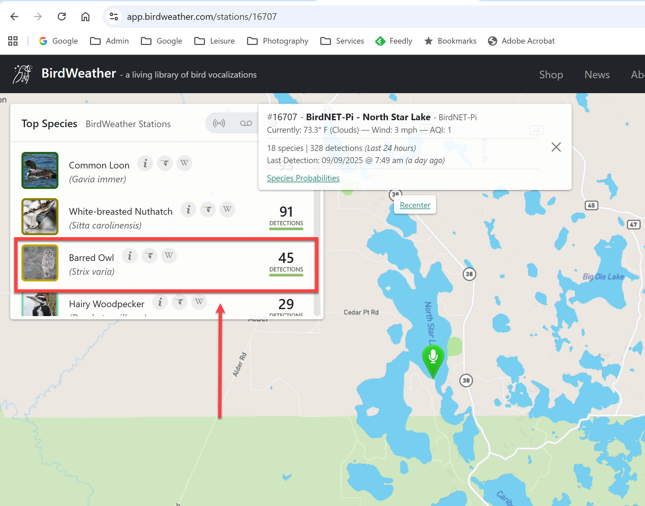Click Hairy Woodpecker eBird icon

(179, 302)
